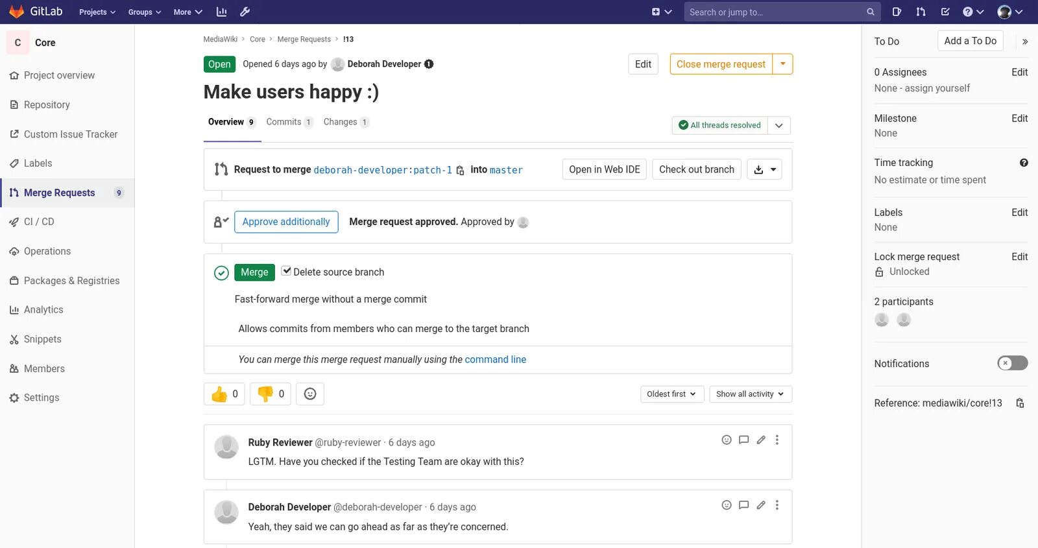The height and width of the screenshot is (548, 1038).
Task: Open the Changes tab
Action: pos(341,122)
